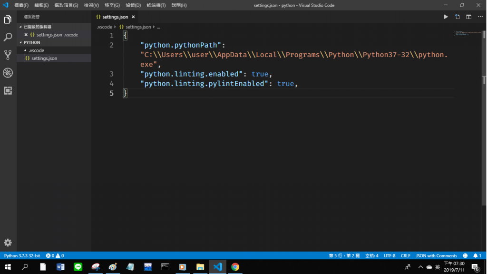
Task: Click the breadcrumb ellipsis segment
Action: pos(158,27)
